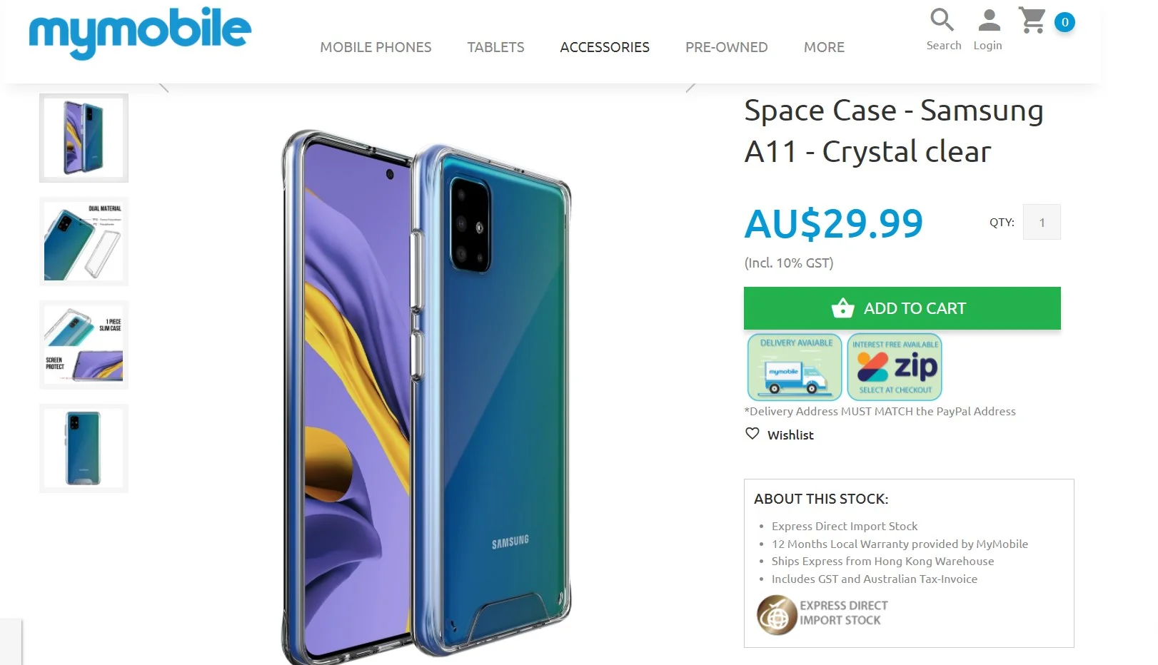Open the search magnifier icon
This screenshot has height=665, width=1158.
pos(942,19)
